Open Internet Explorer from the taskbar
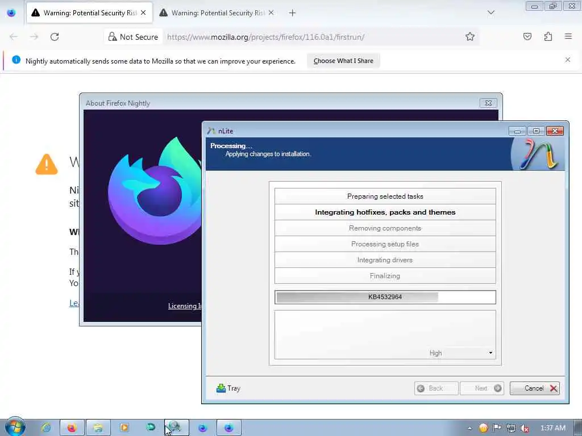This screenshot has width=582, height=436. point(47,428)
